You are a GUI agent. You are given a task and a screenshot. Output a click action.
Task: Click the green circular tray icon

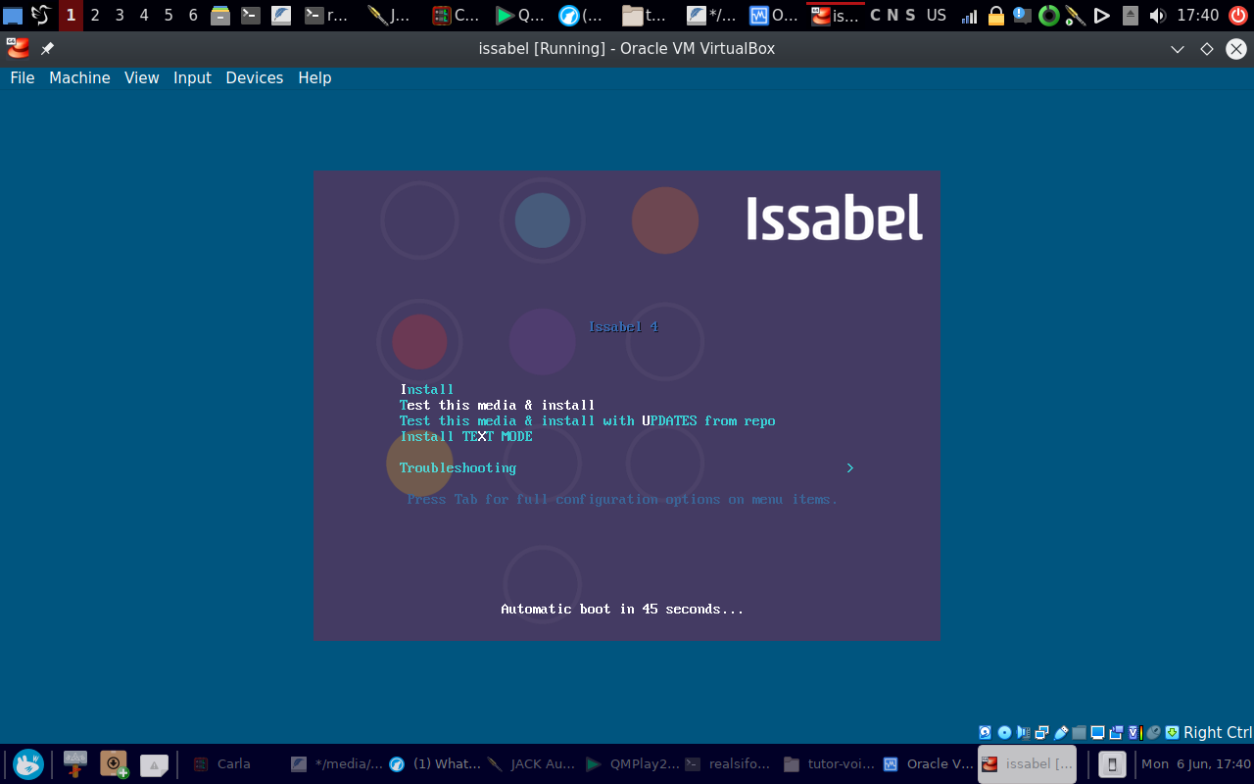(1049, 15)
